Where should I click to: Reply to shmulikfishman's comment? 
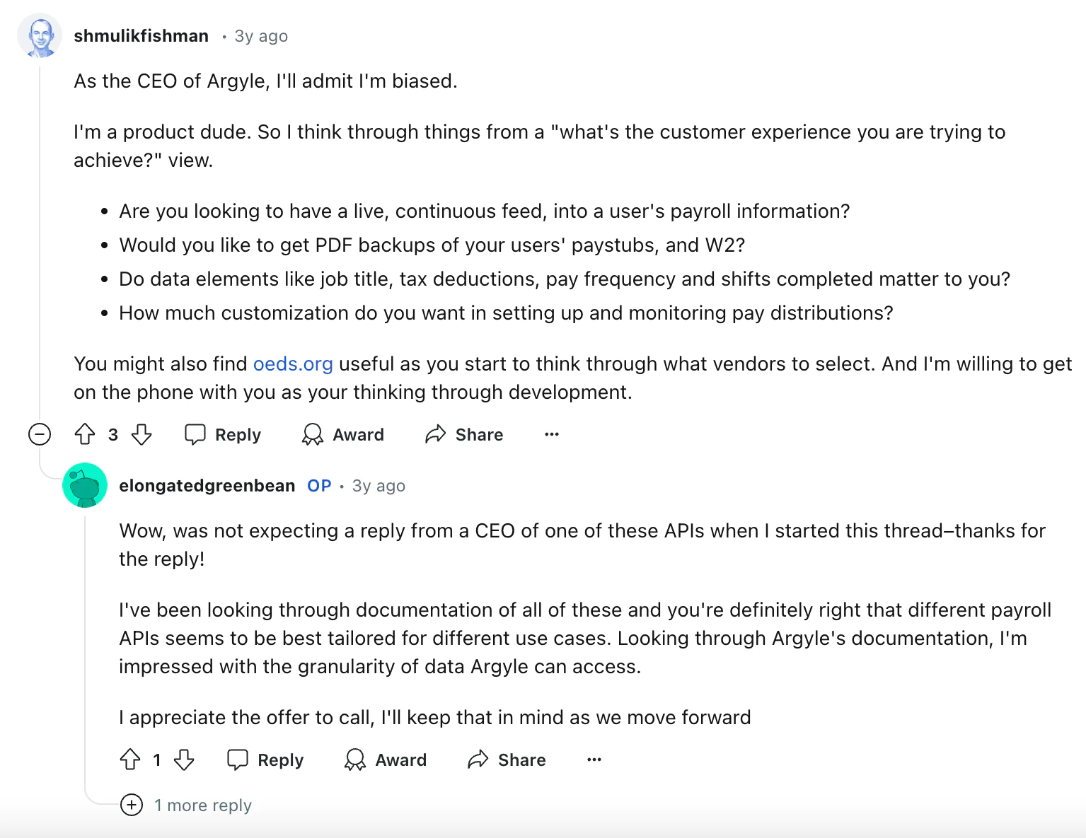[223, 434]
